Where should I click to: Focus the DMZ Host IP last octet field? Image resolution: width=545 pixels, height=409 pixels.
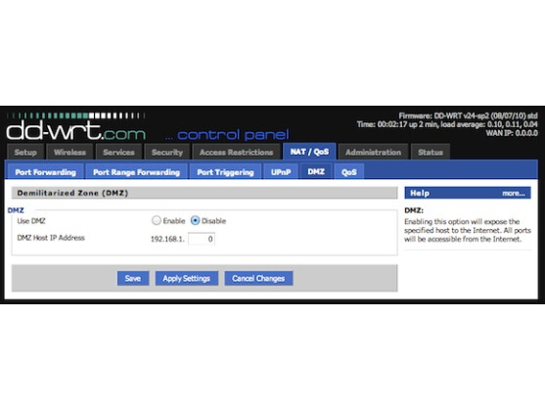click(202, 239)
